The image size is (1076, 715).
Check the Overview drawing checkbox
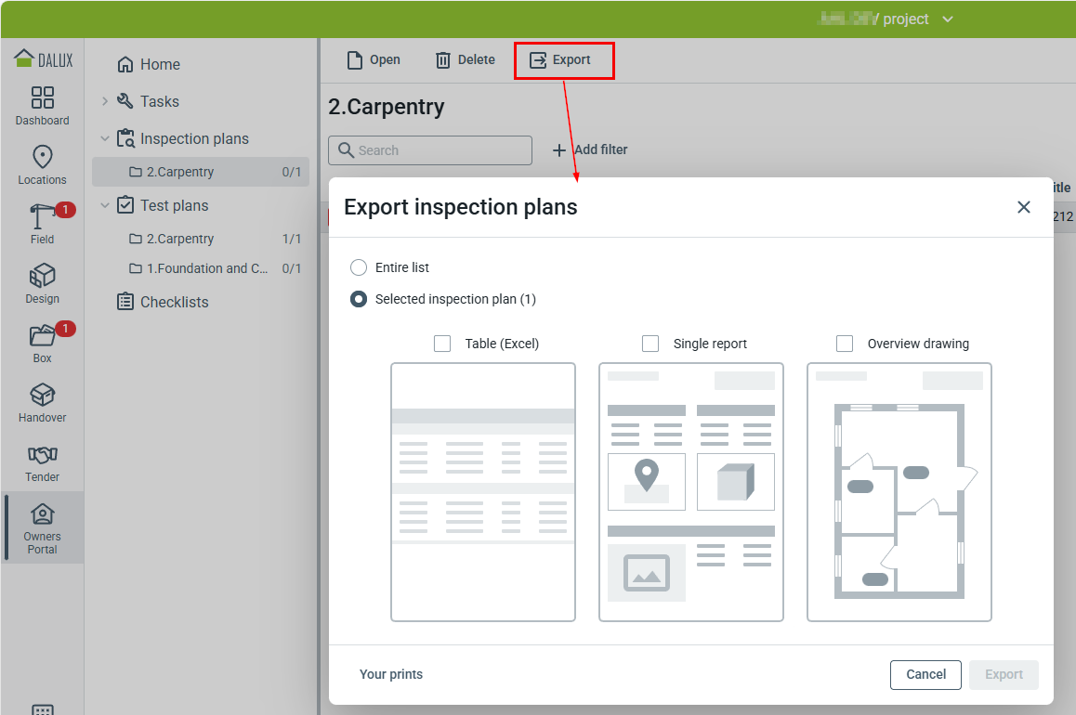coord(845,344)
